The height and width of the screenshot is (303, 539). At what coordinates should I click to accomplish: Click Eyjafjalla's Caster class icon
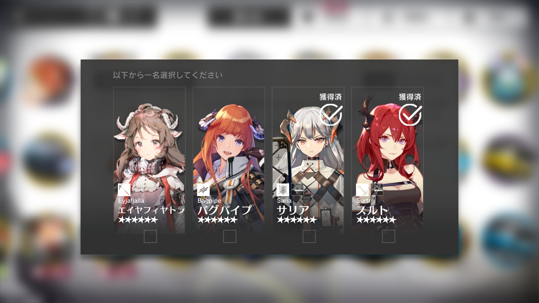coord(124,190)
